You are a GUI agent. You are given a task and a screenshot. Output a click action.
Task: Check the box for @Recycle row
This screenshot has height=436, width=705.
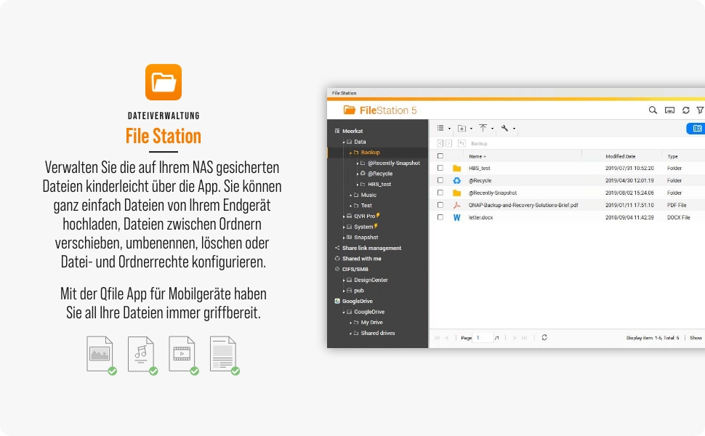tap(440, 180)
